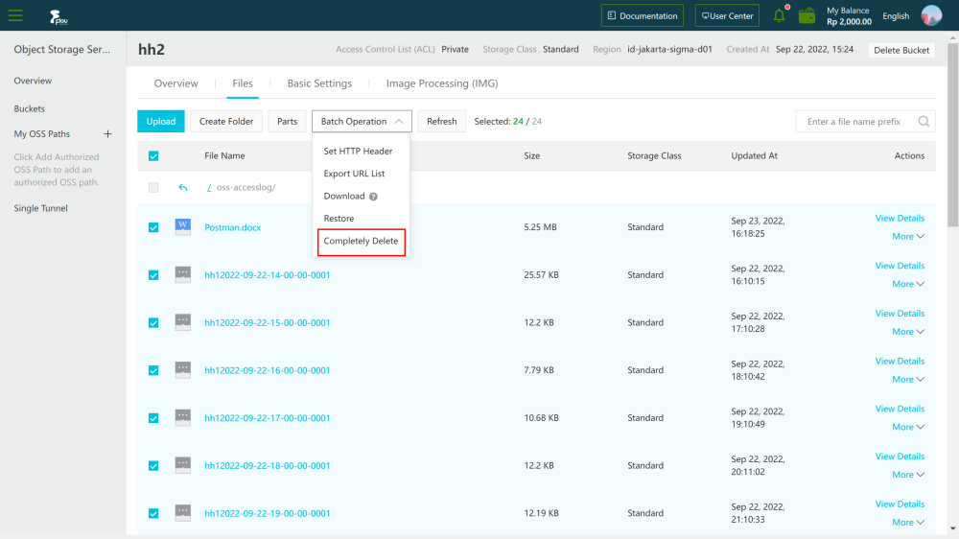The width and height of the screenshot is (959, 539).
Task: Click the Upload button
Action: (x=161, y=121)
